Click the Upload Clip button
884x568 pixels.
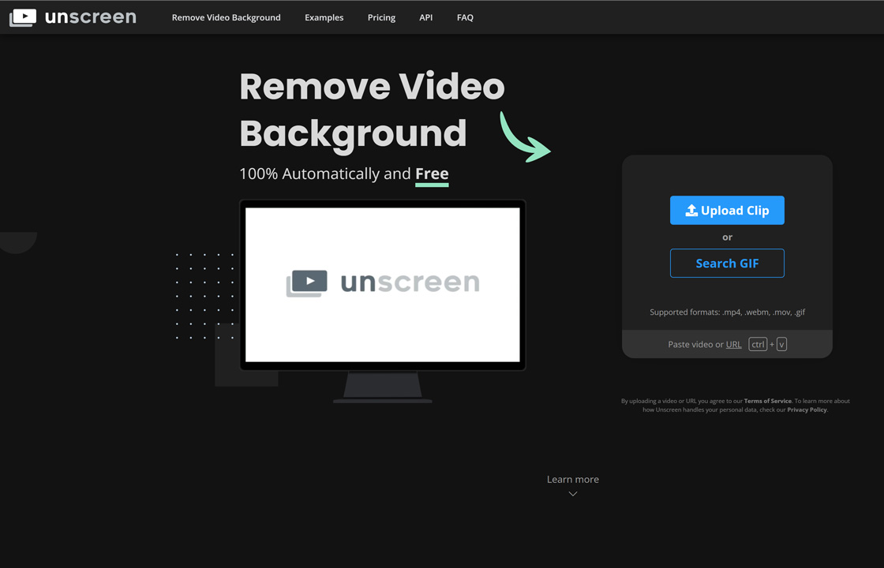click(727, 210)
